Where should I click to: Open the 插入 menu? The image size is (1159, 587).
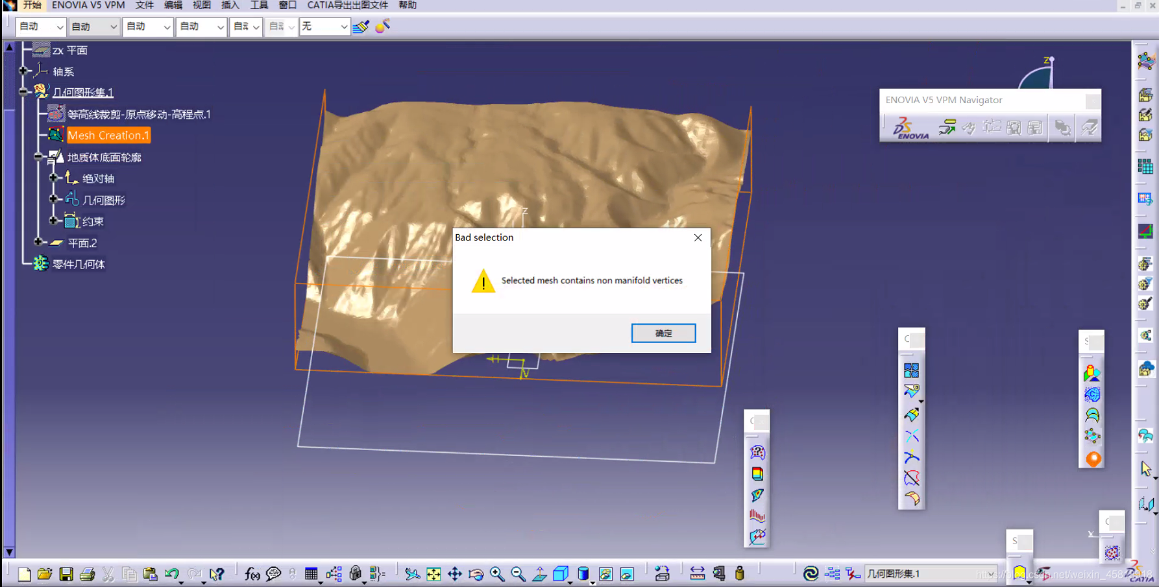pos(230,5)
